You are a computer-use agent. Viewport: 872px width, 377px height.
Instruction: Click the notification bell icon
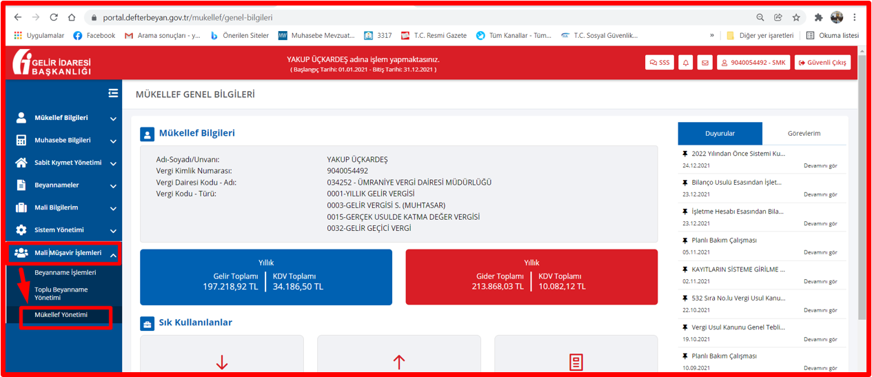tap(686, 63)
